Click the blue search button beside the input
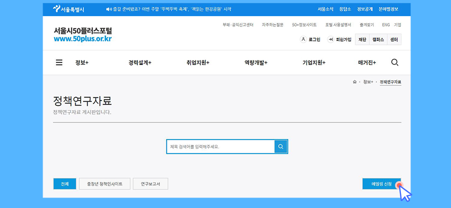 pyautogui.click(x=281, y=146)
